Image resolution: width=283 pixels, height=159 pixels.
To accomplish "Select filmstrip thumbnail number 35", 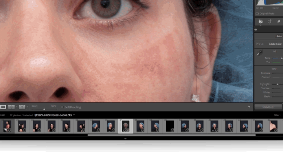I will [x=111, y=126].
